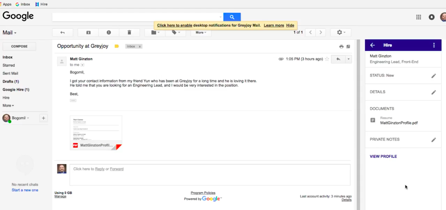Click the search input field

click(135, 17)
